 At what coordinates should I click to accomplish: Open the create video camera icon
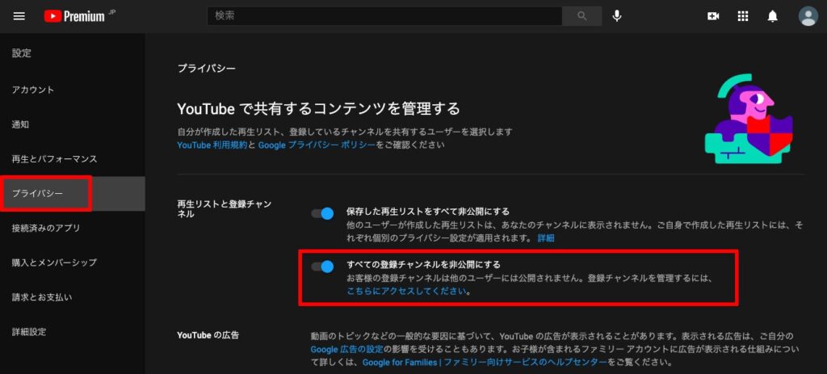(713, 16)
